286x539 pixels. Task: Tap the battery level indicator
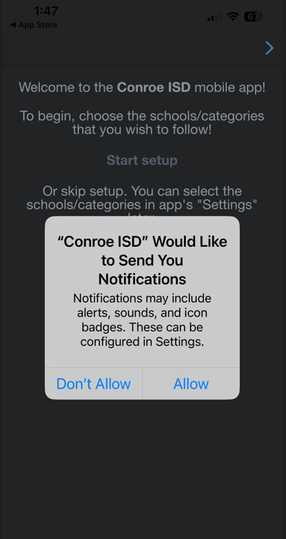(x=253, y=17)
